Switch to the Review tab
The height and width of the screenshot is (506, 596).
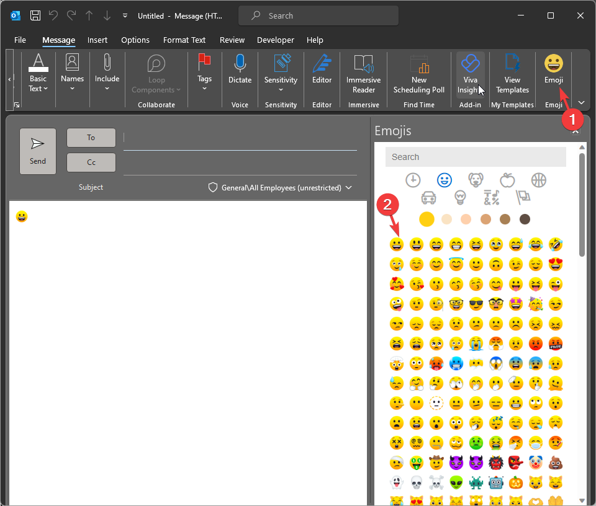[232, 40]
